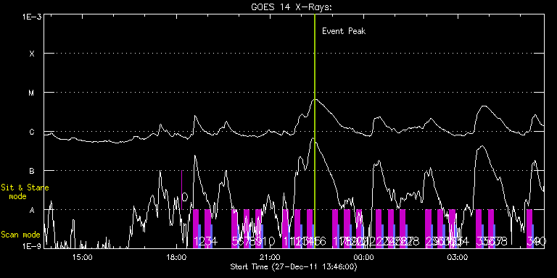This screenshot has width=557, height=278.
Task: Select the 'Event Peak' annotation text
Action: point(344,31)
